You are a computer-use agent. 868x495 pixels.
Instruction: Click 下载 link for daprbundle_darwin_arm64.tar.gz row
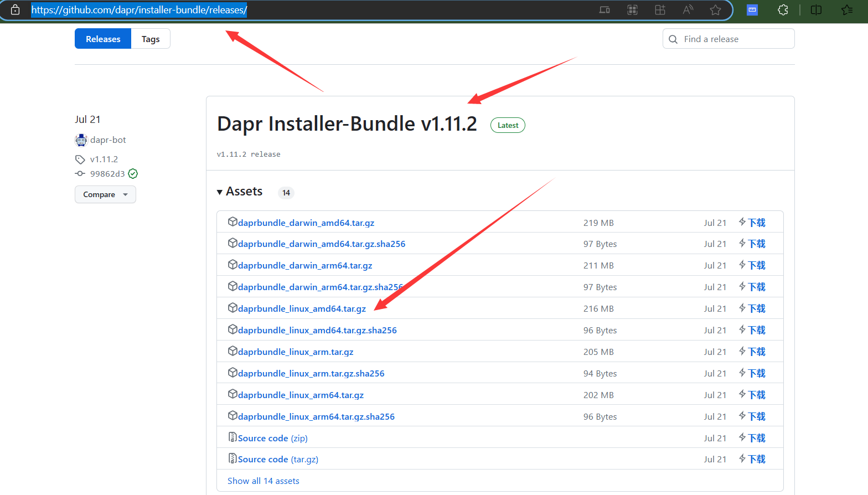pyautogui.click(x=757, y=265)
